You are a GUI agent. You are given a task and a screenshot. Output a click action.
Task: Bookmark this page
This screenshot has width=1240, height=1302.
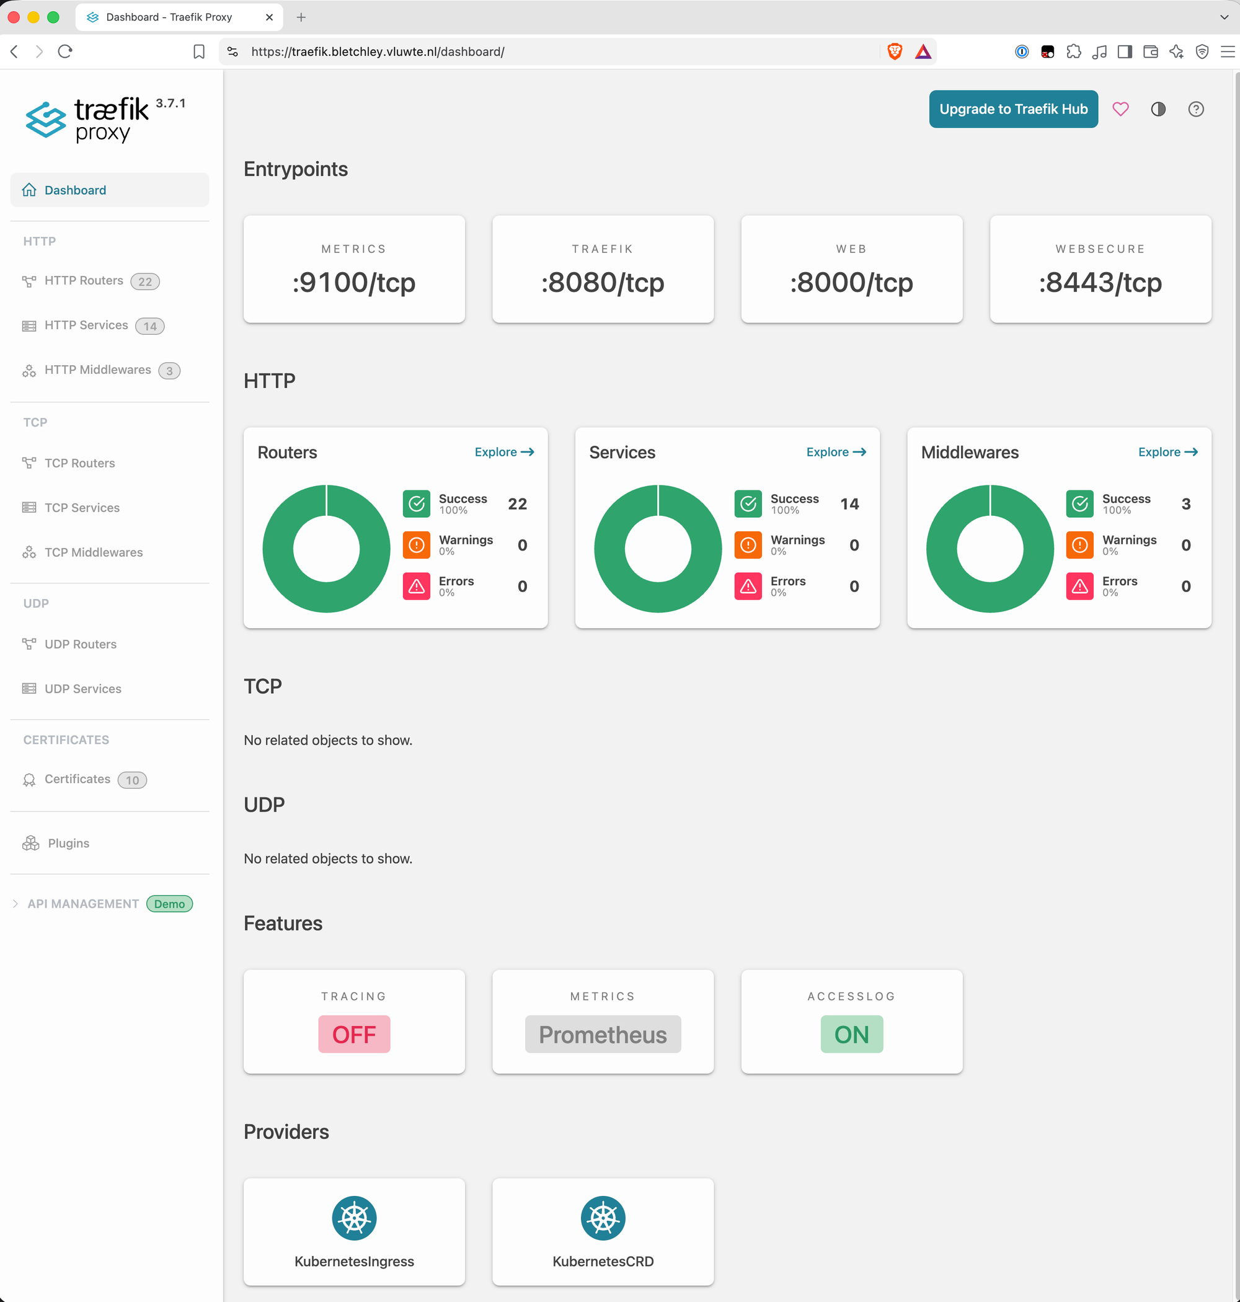[199, 51]
